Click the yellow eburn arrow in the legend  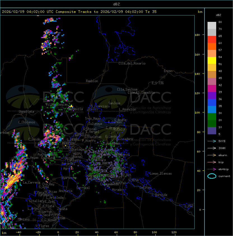[212, 155]
